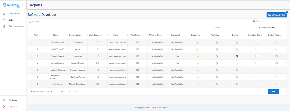The height and width of the screenshot is (111, 290).
Task: Click the green coding check for Vineet Vashist
Action: pyautogui.click(x=237, y=56)
